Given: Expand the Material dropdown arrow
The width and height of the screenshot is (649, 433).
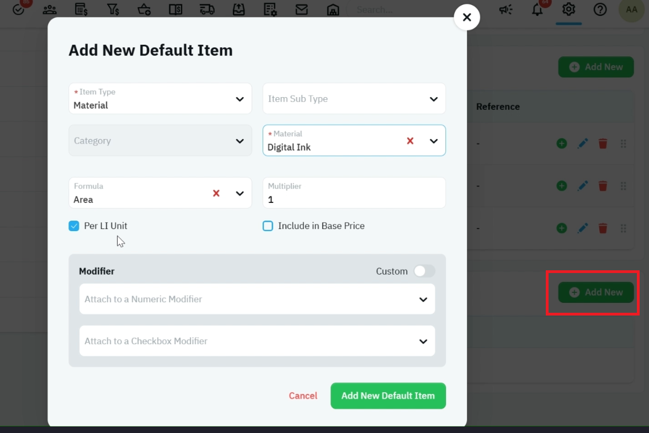Looking at the screenshot, I should [433, 141].
